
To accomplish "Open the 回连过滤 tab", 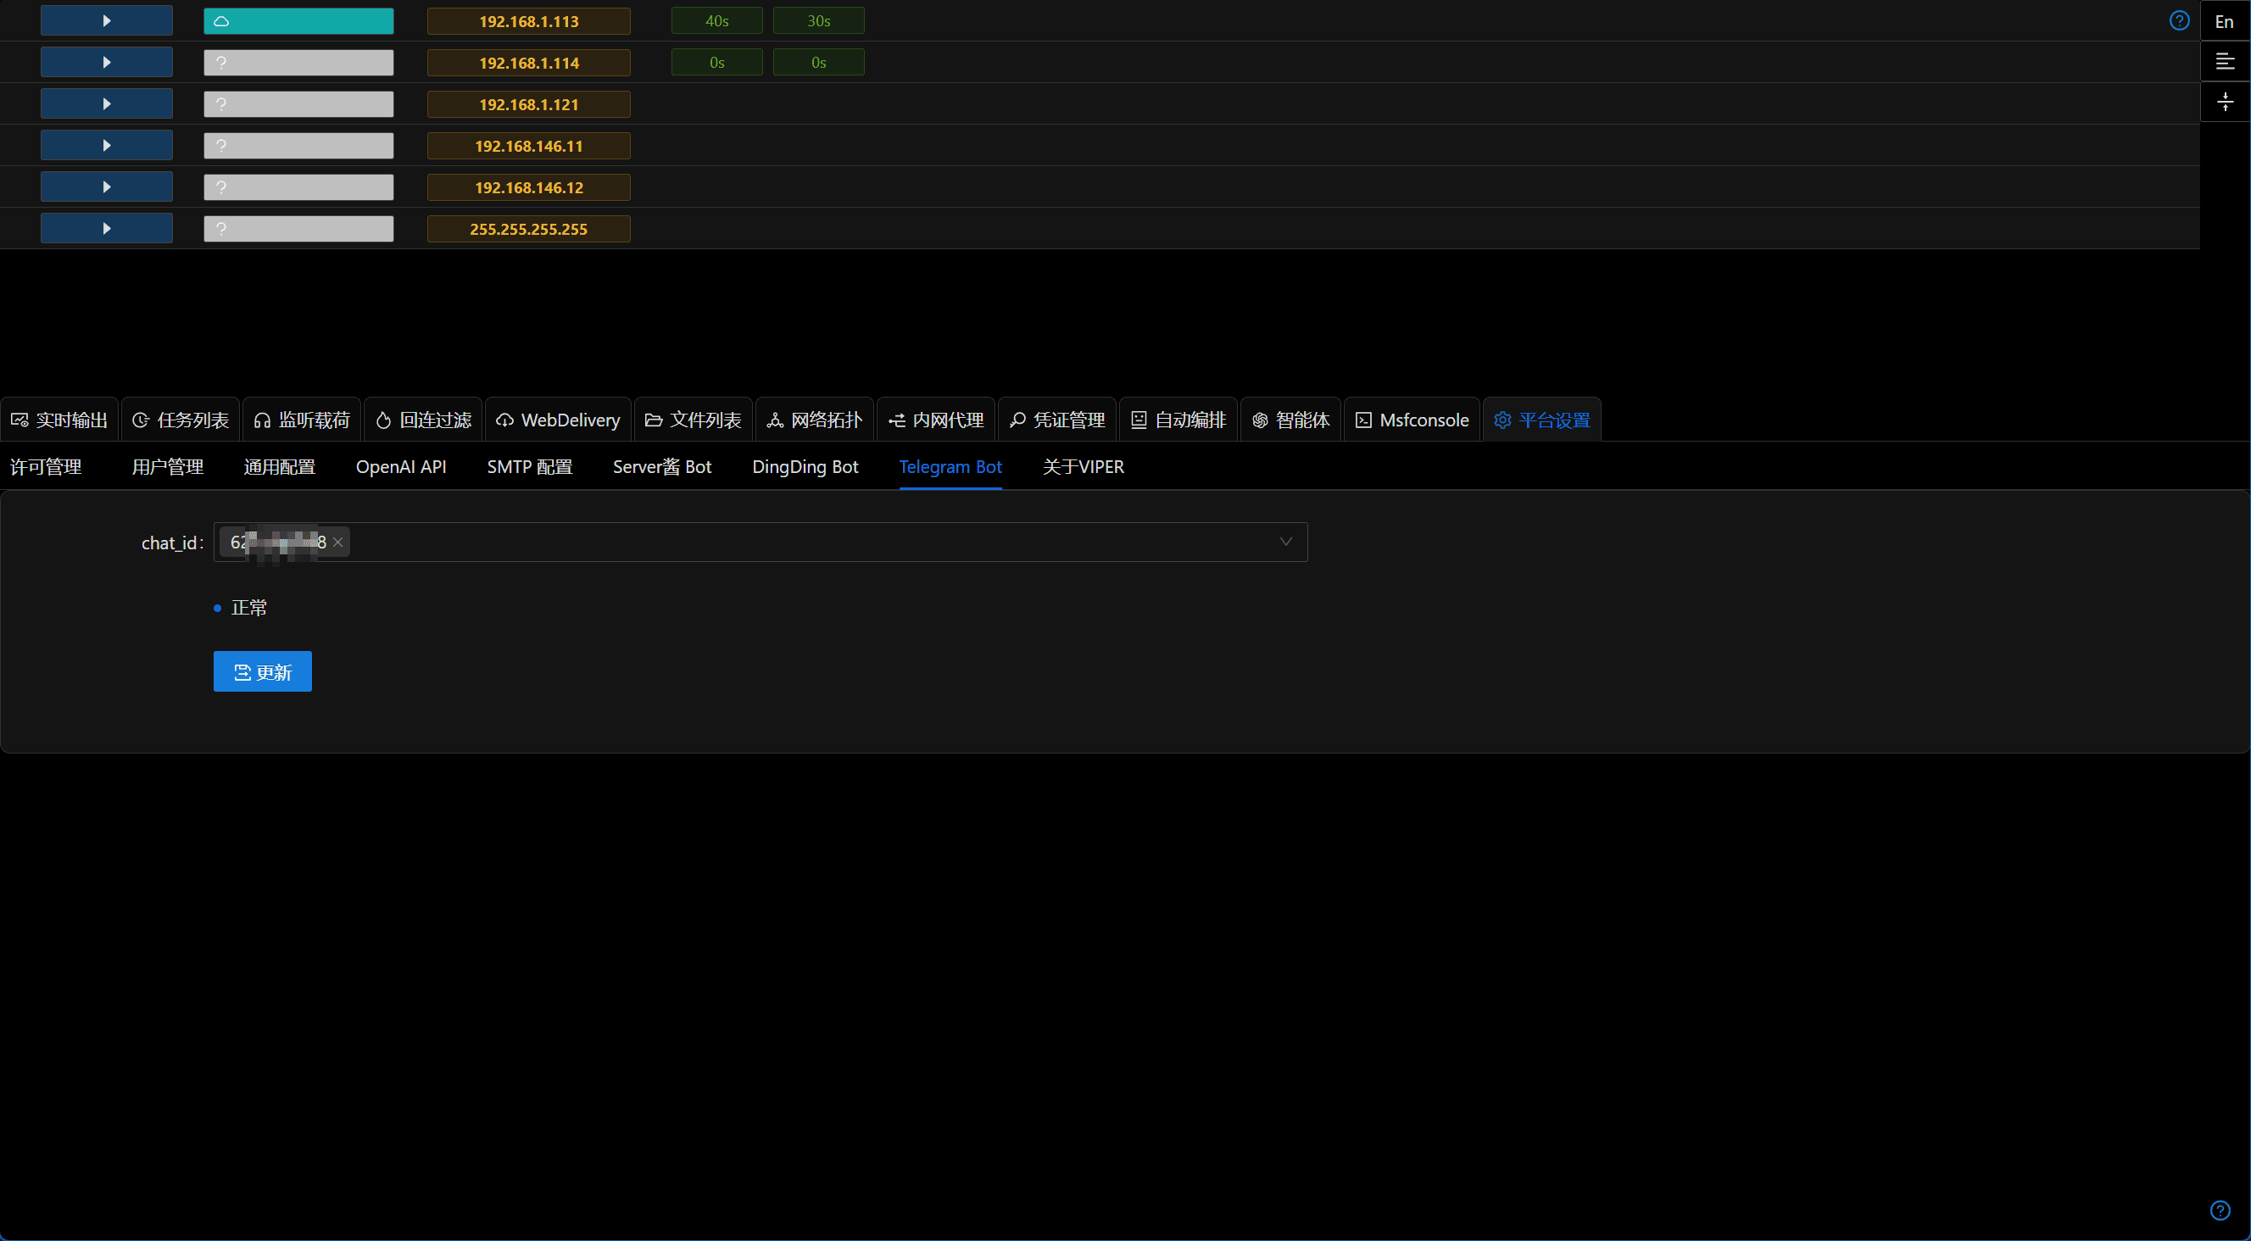I will click(424, 420).
